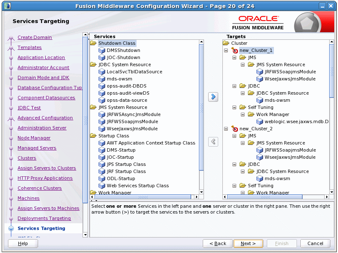338x253 pixels.
Task: Collapse Self Tuning under new_Cluster_1
Action: (234, 107)
